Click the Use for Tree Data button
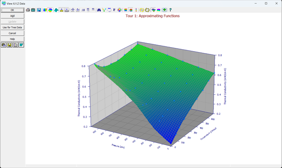The width and height of the screenshot is (282, 168). (x=12, y=27)
